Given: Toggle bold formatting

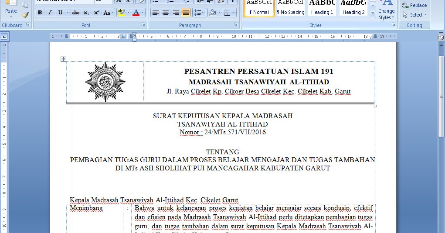Looking at the screenshot, I should [x=40, y=13].
